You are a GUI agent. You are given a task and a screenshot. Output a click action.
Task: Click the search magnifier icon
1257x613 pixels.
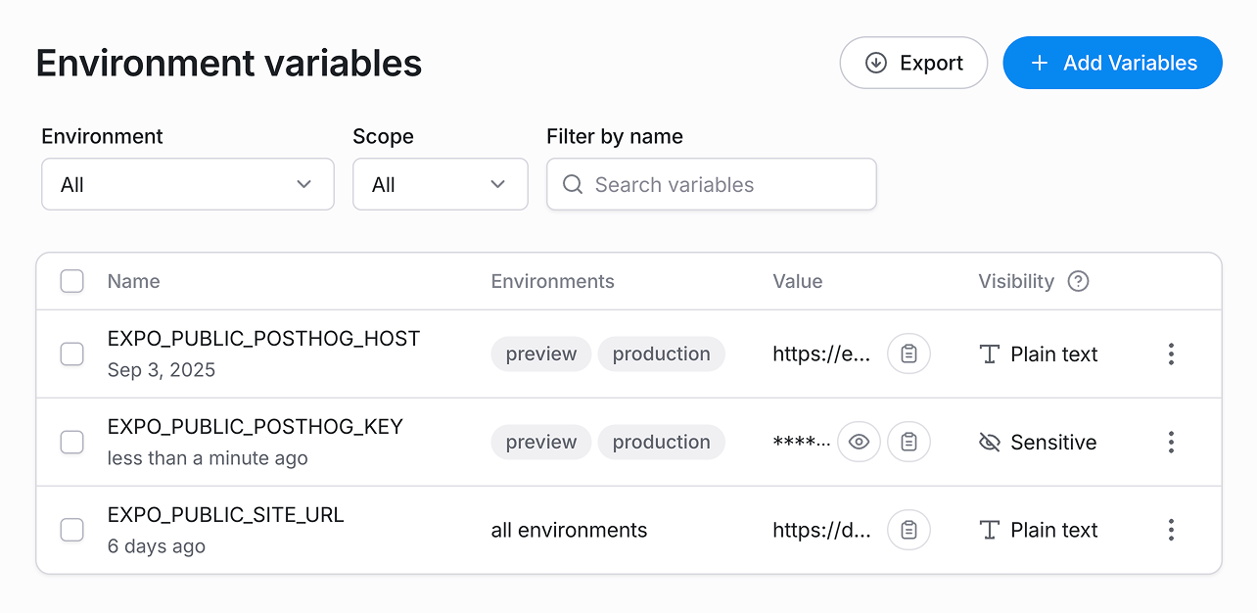(573, 184)
